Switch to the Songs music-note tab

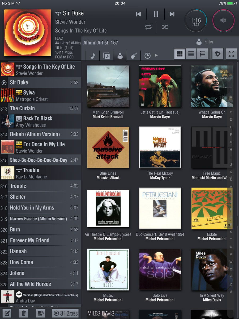93,56
